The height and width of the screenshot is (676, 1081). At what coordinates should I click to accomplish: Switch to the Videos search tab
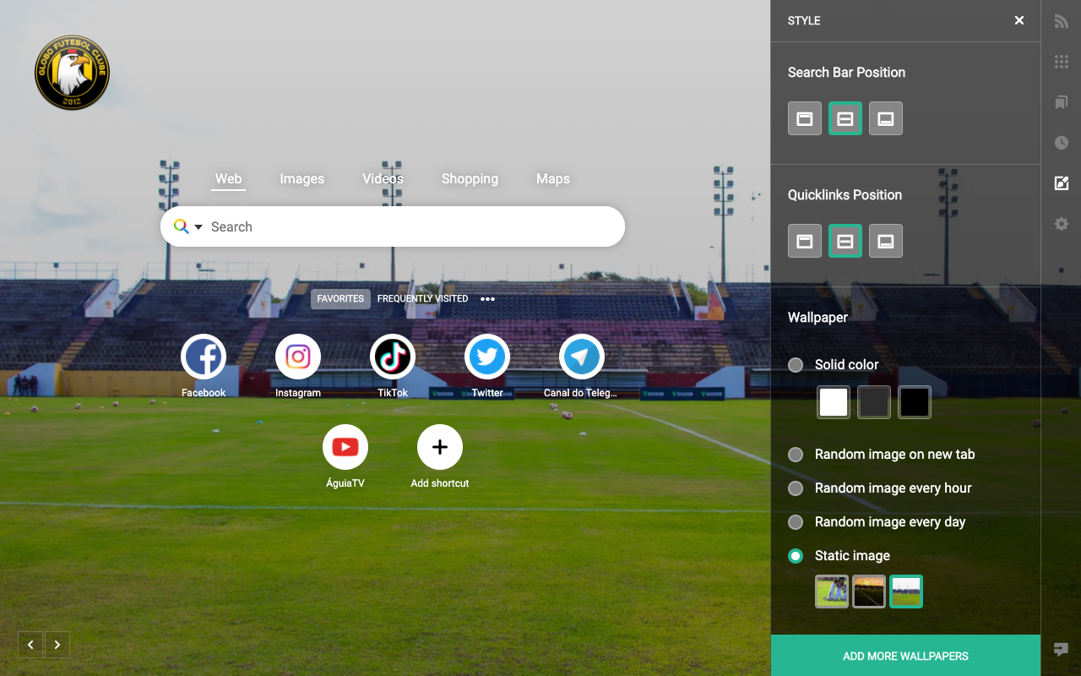383,179
